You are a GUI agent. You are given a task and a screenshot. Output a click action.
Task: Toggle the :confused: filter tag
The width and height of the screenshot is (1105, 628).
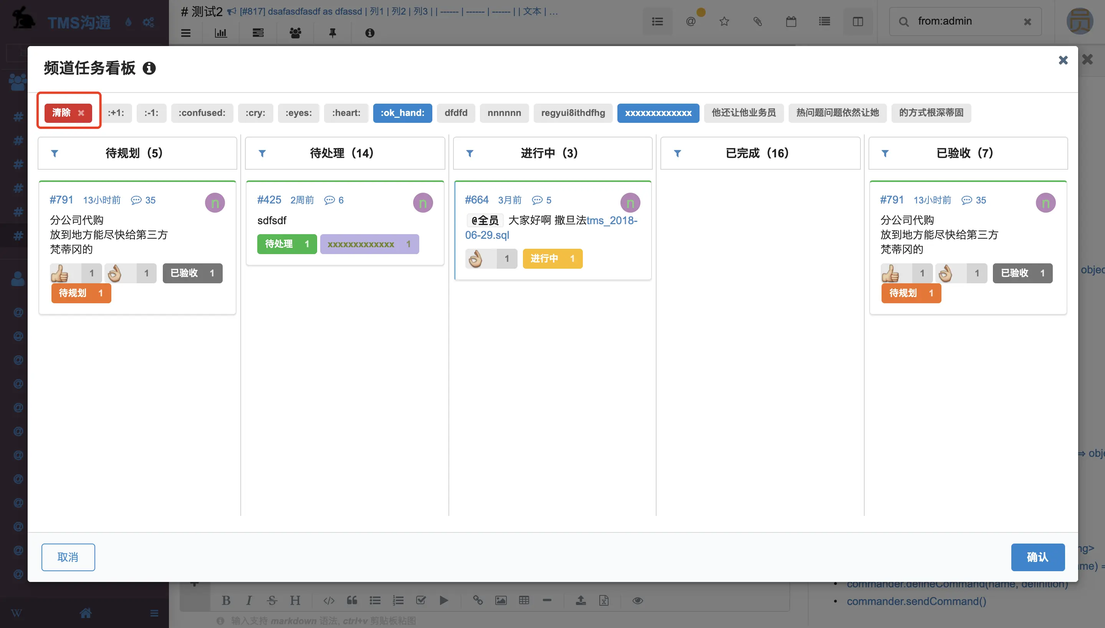tap(202, 113)
